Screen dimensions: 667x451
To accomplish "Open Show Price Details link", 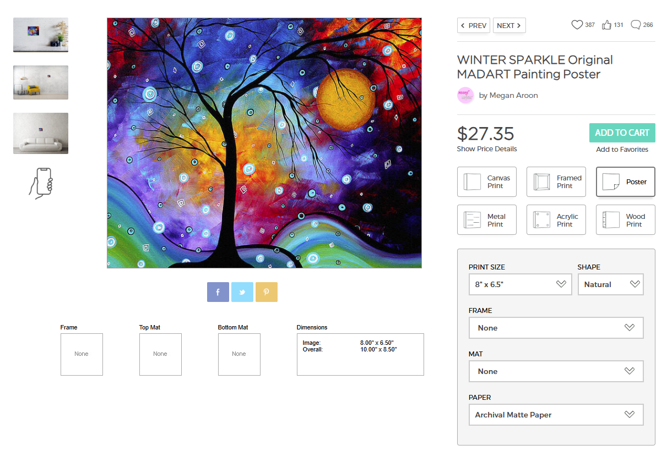I will point(486,149).
